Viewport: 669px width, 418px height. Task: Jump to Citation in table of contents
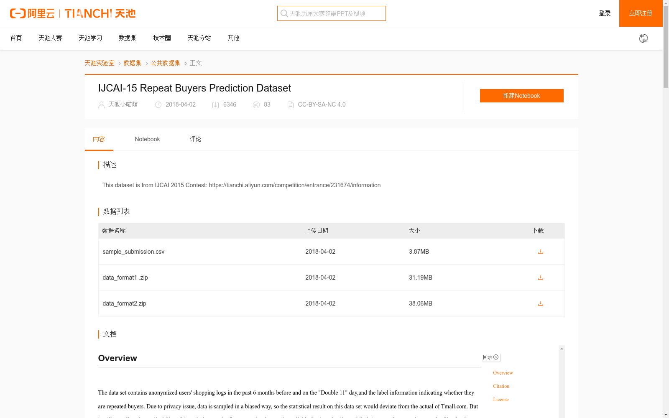501,386
